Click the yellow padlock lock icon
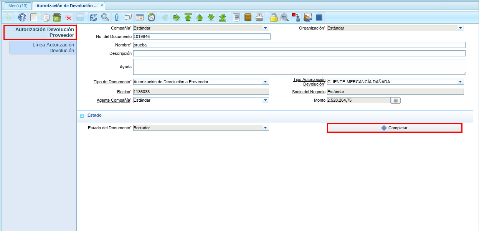Image resolution: width=479 pixels, height=231 pixels. [273, 17]
